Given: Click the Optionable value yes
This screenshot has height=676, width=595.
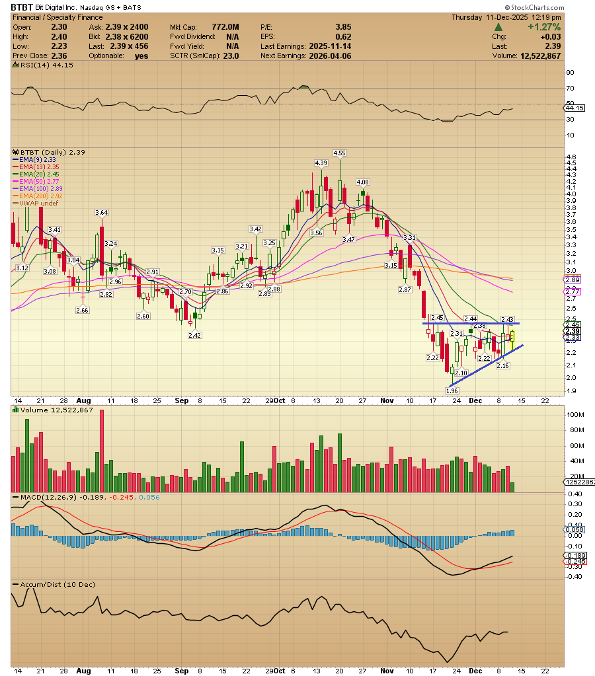Looking at the screenshot, I should [141, 56].
